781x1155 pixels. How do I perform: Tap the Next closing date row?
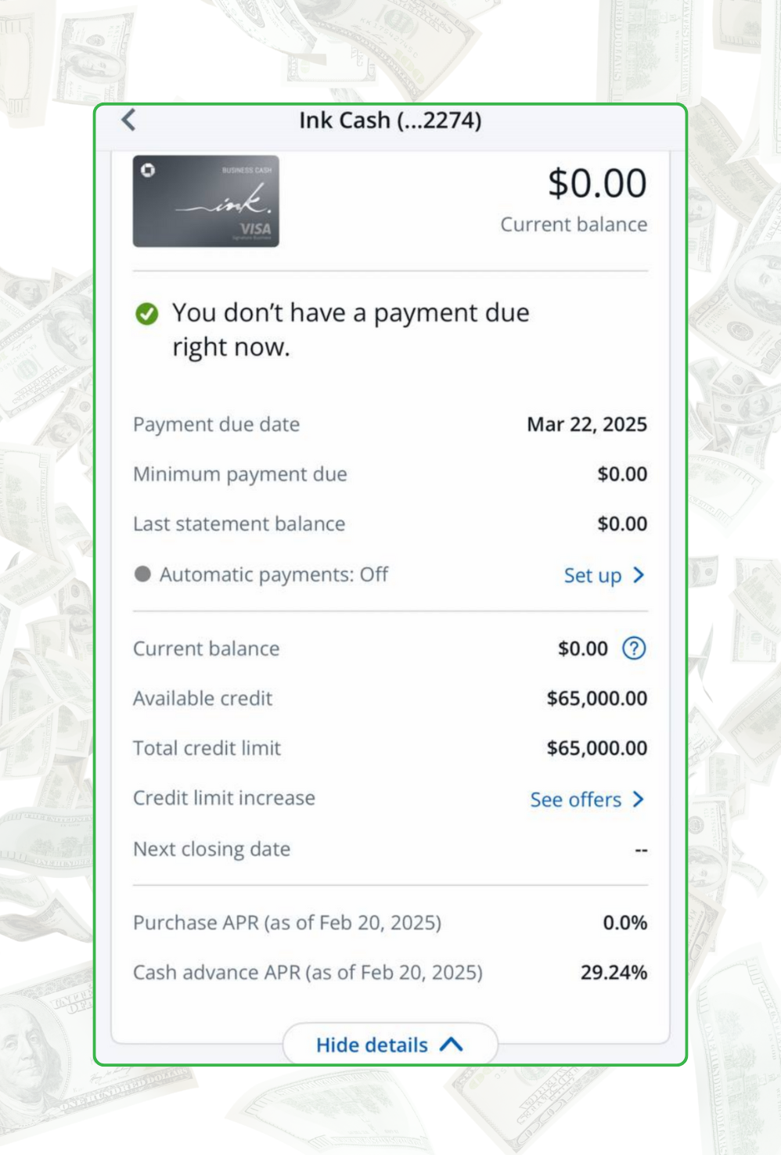[390, 849]
